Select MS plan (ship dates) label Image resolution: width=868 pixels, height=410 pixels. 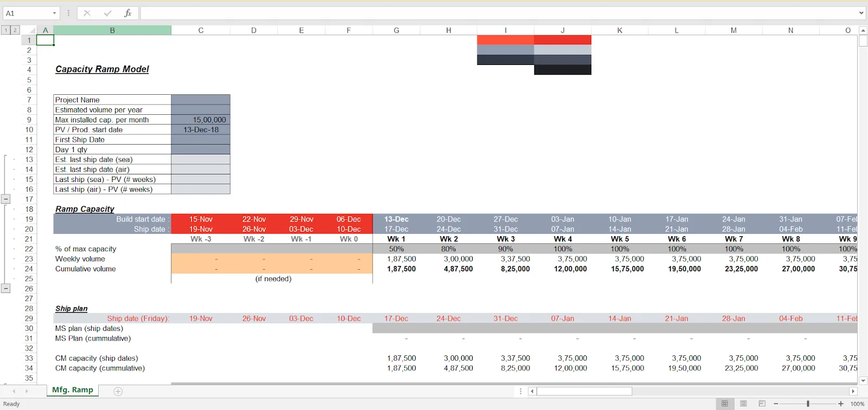tap(112, 328)
